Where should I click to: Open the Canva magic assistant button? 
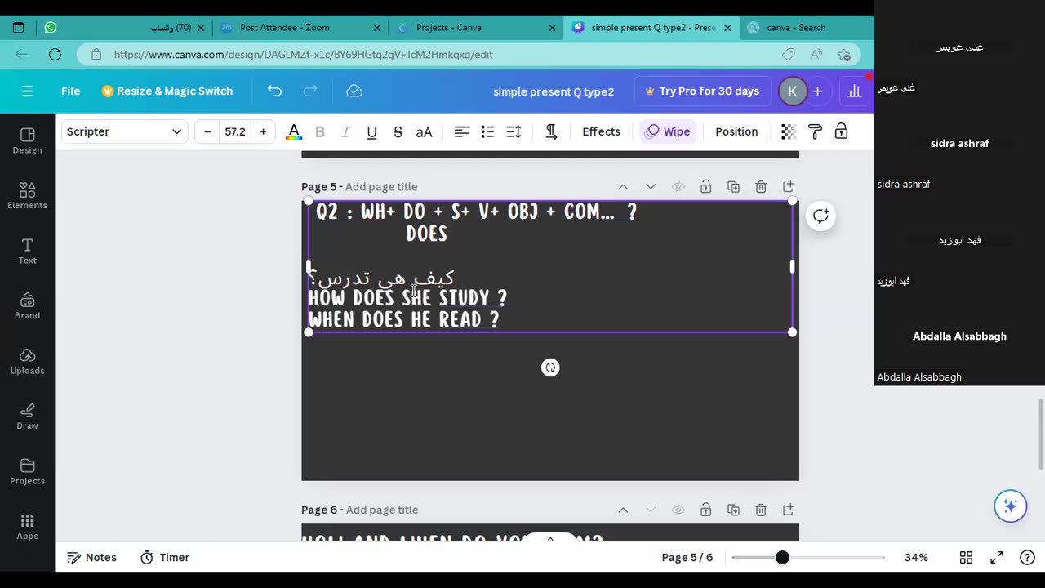[x=1010, y=506]
